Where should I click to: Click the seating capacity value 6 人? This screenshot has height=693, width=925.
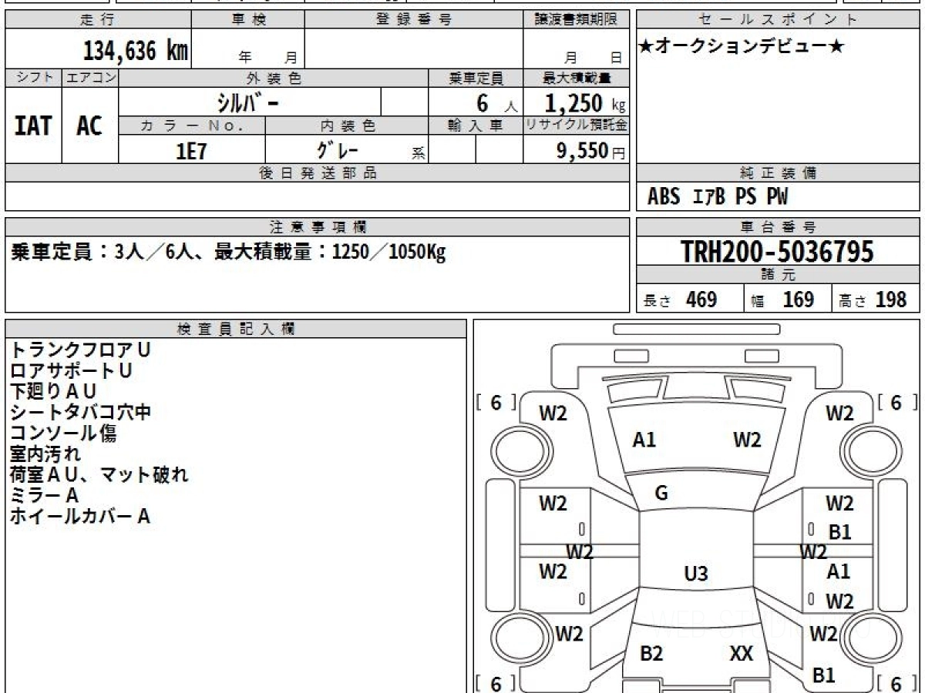(x=496, y=102)
